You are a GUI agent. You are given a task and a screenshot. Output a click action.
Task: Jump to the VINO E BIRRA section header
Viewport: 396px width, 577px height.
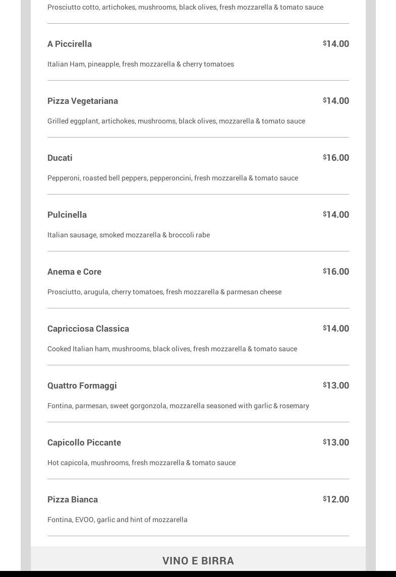click(198, 561)
